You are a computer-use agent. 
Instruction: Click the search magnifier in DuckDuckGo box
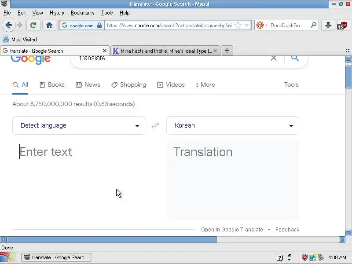pos(313,25)
